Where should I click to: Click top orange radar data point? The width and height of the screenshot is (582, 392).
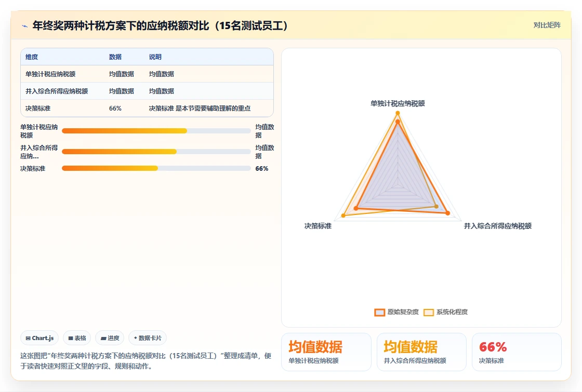[x=398, y=121]
